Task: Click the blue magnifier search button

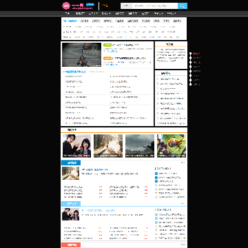Action: [x=183, y=6]
